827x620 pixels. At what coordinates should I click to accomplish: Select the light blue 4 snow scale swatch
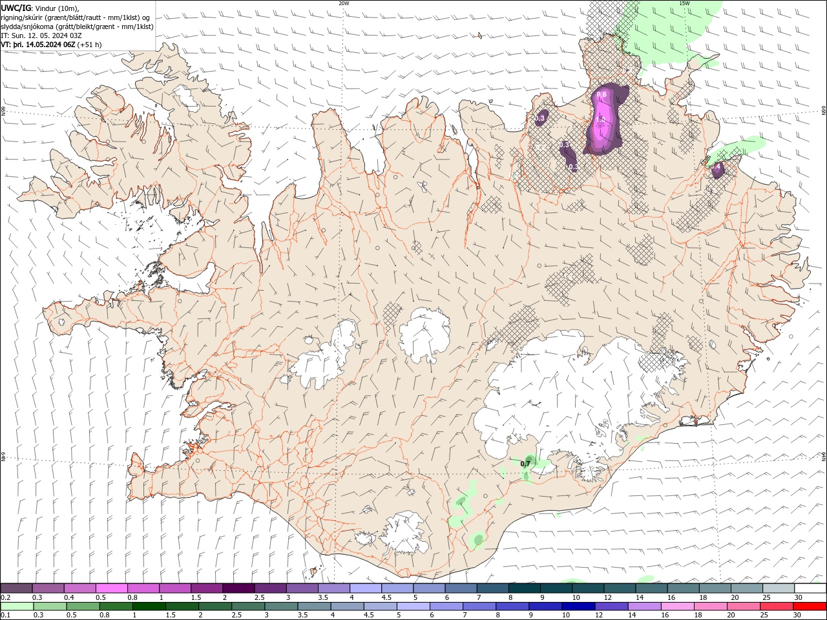tap(365, 588)
